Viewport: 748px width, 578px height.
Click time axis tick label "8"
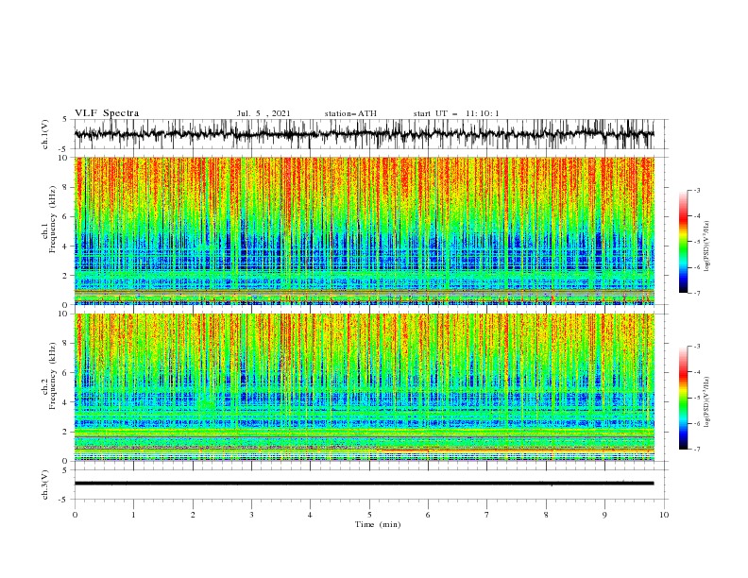tap(546, 515)
